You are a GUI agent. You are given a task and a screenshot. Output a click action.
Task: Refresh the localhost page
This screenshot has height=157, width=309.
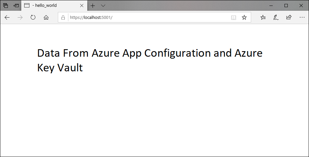[33, 18]
